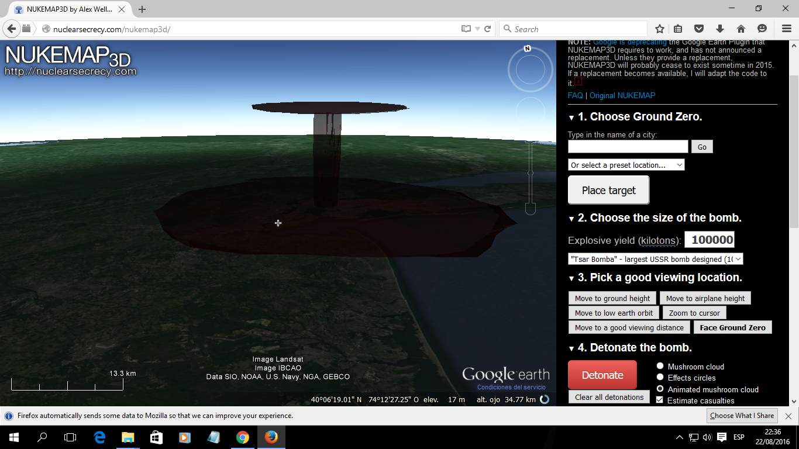The width and height of the screenshot is (799, 449).
Task: Open Reader View book icon in address bar
Action: (x=466, y=29)
